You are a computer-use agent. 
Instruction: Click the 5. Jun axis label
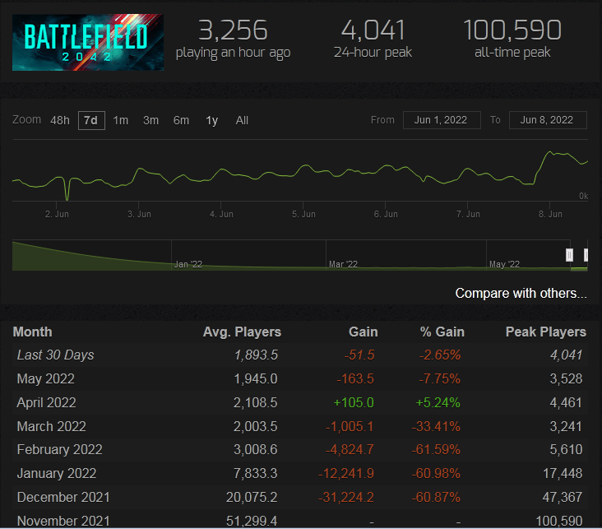[303, 215]
